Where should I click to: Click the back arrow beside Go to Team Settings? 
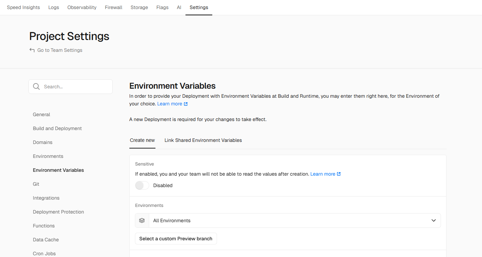(32, 50)
